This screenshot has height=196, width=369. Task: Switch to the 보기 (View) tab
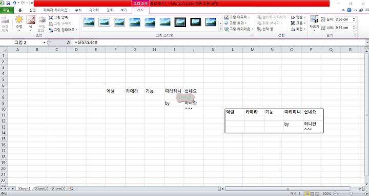pos(124,10)
